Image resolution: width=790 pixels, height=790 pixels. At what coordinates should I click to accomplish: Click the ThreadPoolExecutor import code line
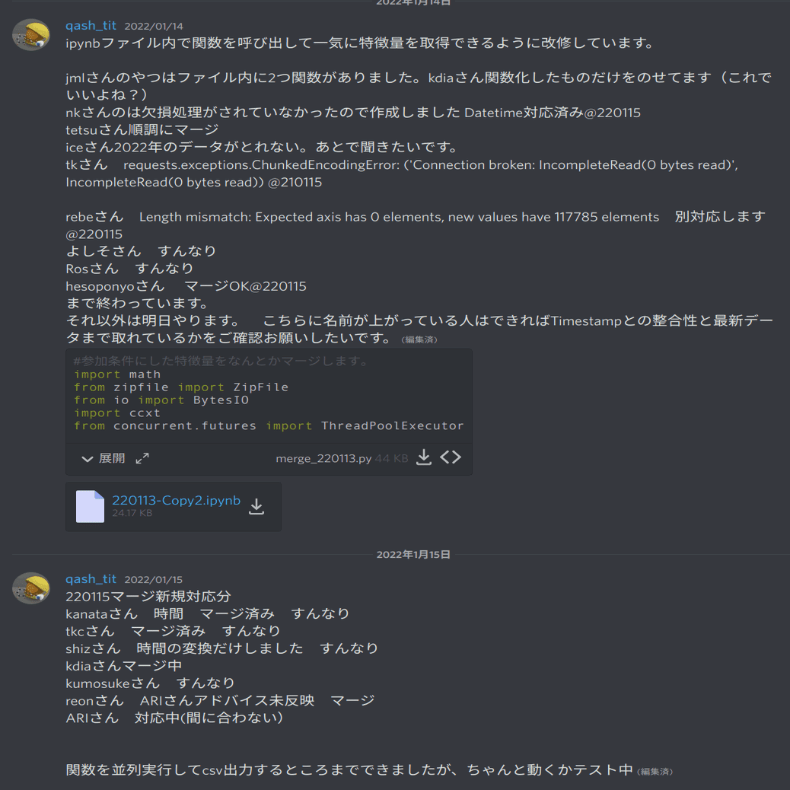tap(269, 425)
